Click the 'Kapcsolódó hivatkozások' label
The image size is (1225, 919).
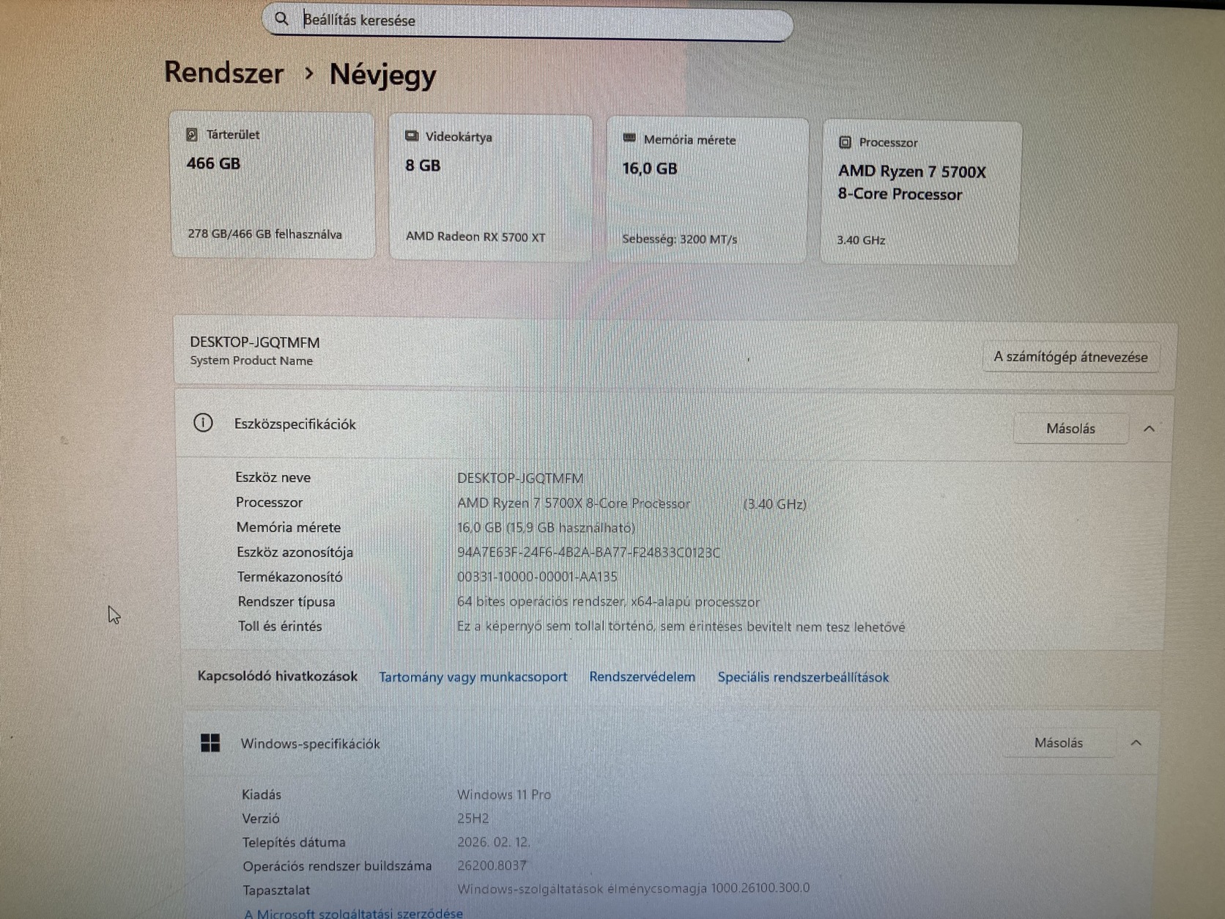tap(277, 676)
